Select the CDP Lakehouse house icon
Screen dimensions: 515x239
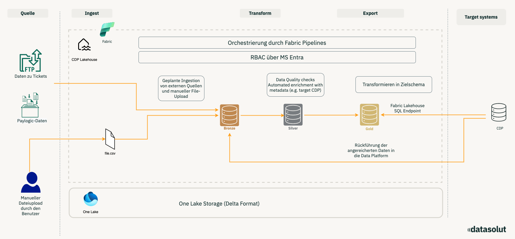click(84, 45)
